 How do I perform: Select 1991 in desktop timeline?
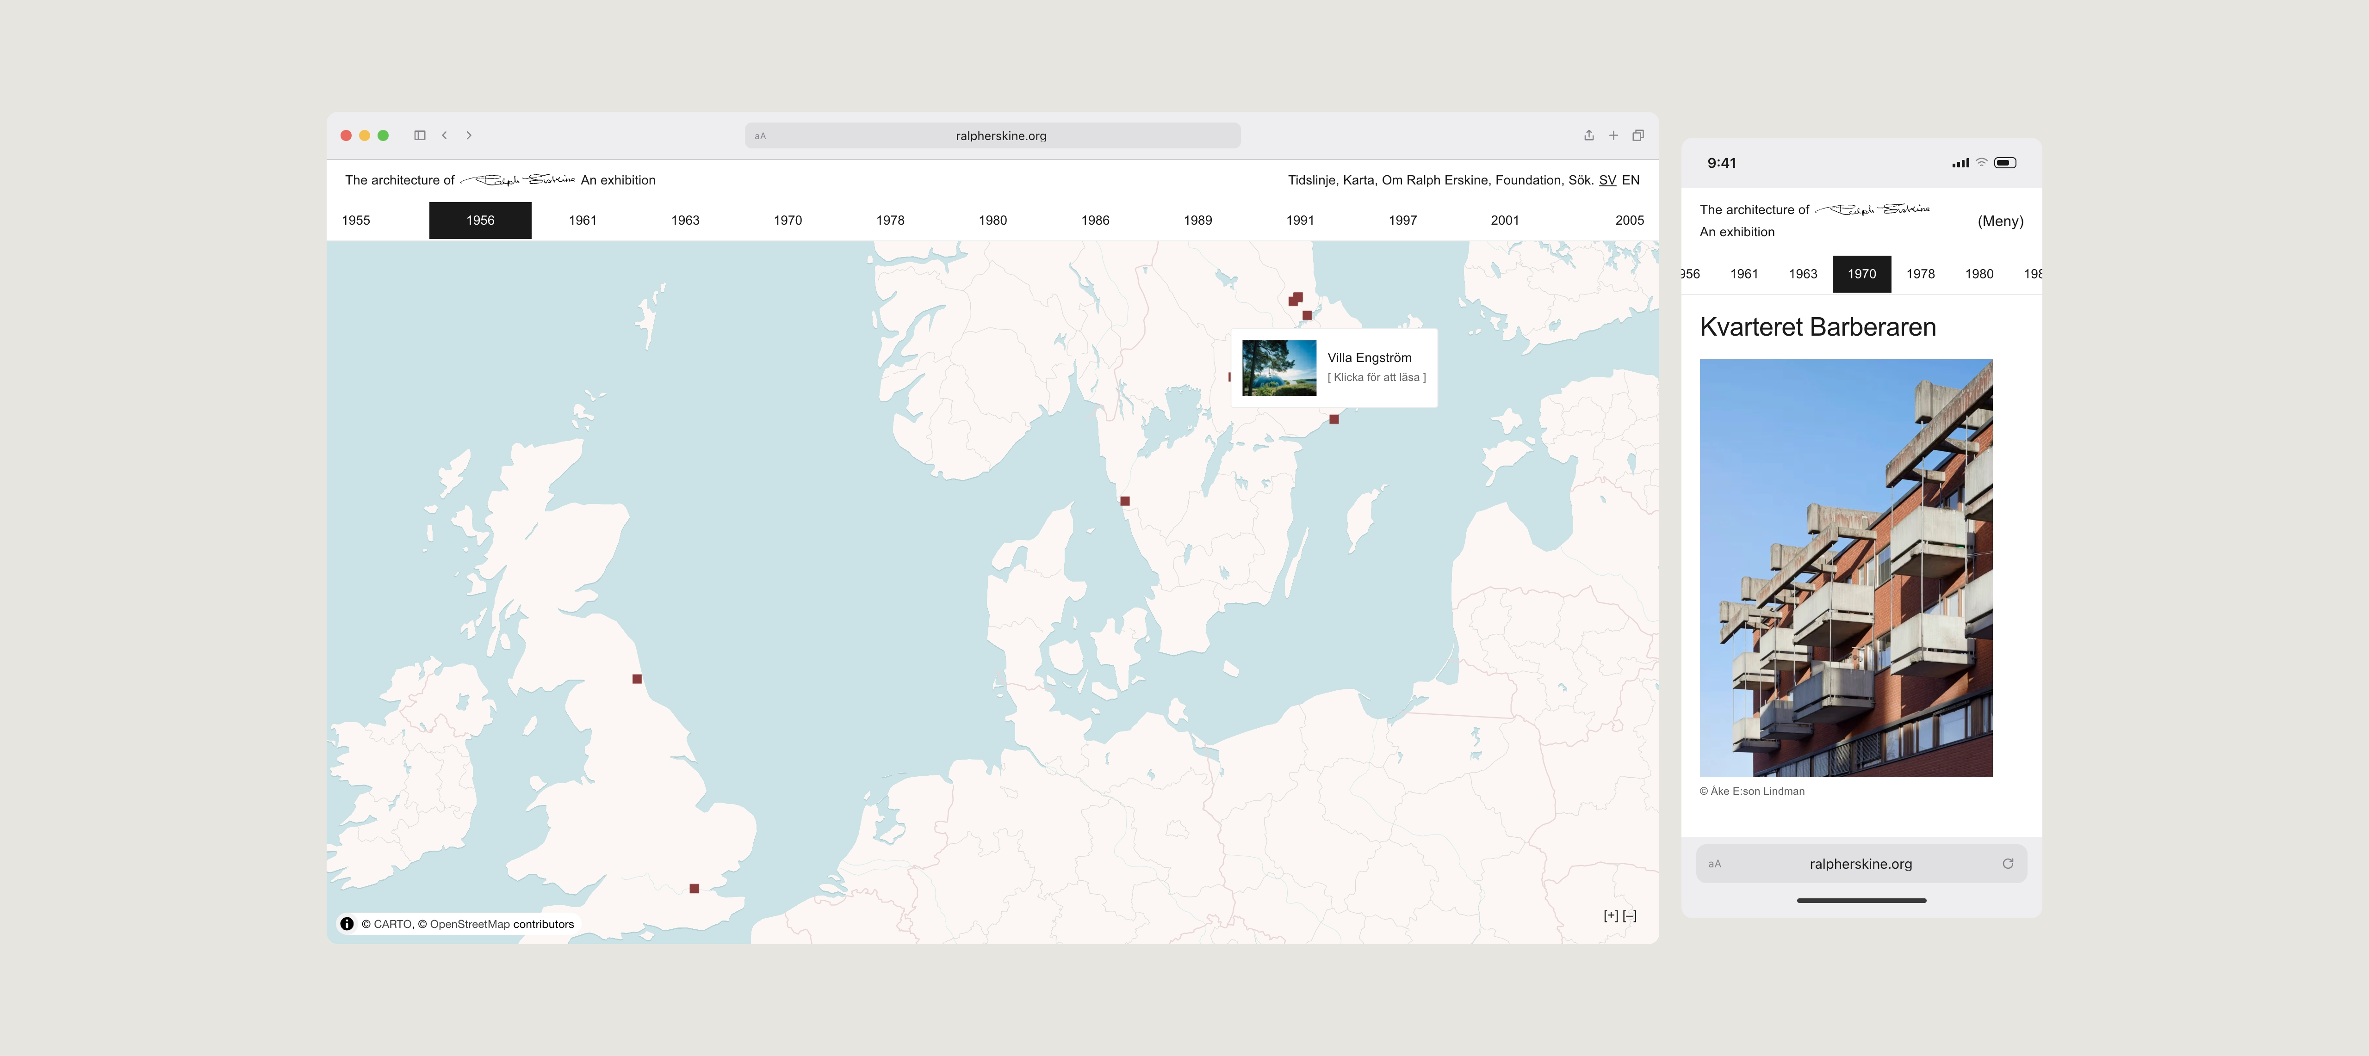tap(1300, 221)
